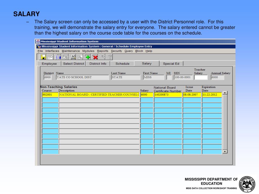This screenshot has width=259, height=194.
Task: Open the Modules menu
Action: (x=88, y=51)
